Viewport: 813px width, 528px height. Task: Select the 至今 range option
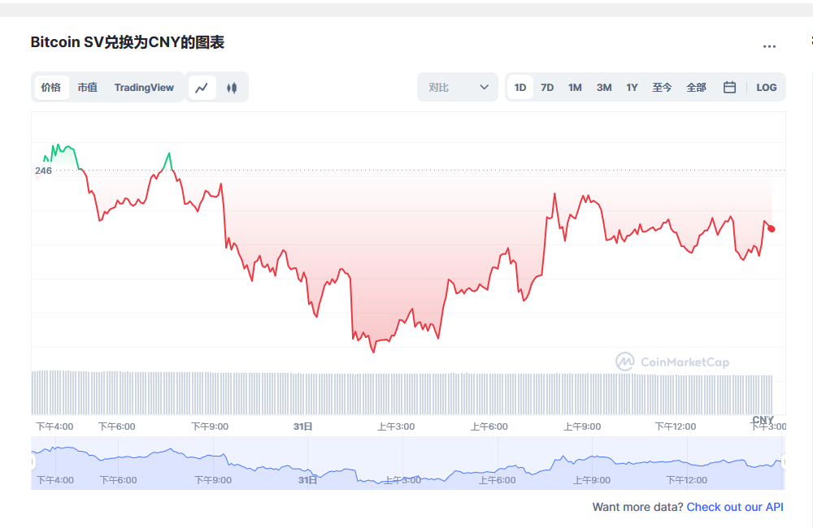pyautogui.click(x=662, y=87)
